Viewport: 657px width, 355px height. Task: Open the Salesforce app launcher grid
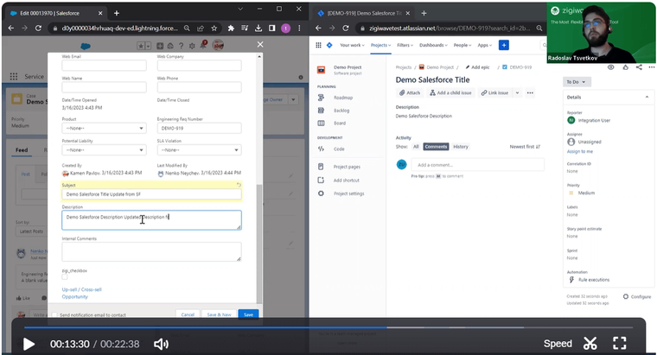14,77
